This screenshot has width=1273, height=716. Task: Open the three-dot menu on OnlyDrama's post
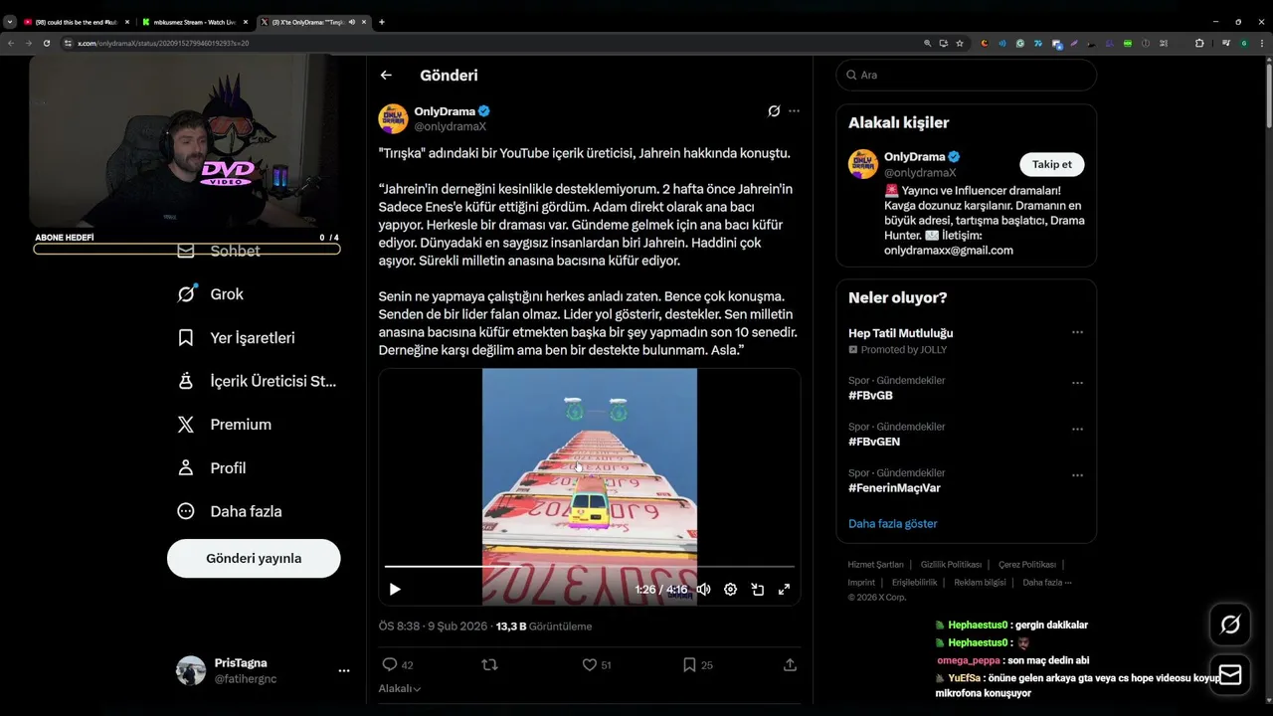pos(794,111)
